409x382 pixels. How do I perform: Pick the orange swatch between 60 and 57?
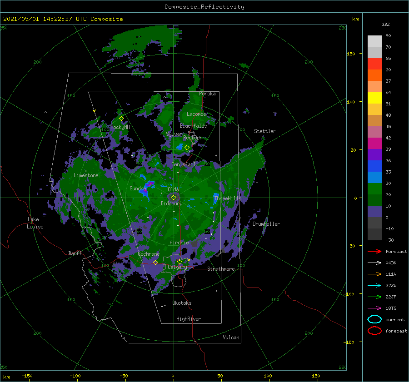tap(374, 75)
